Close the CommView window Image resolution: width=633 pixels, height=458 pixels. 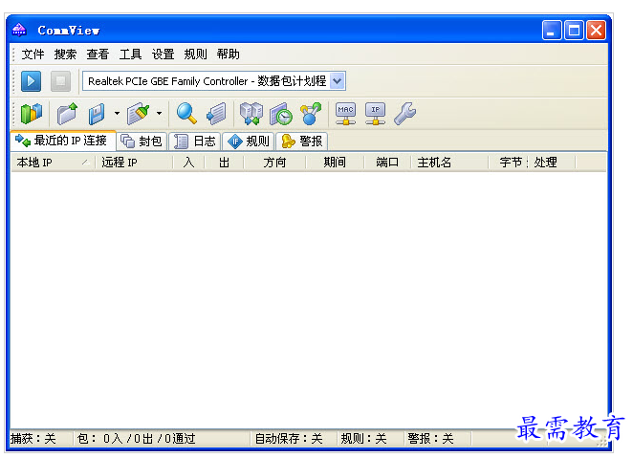tap(596, 31)
